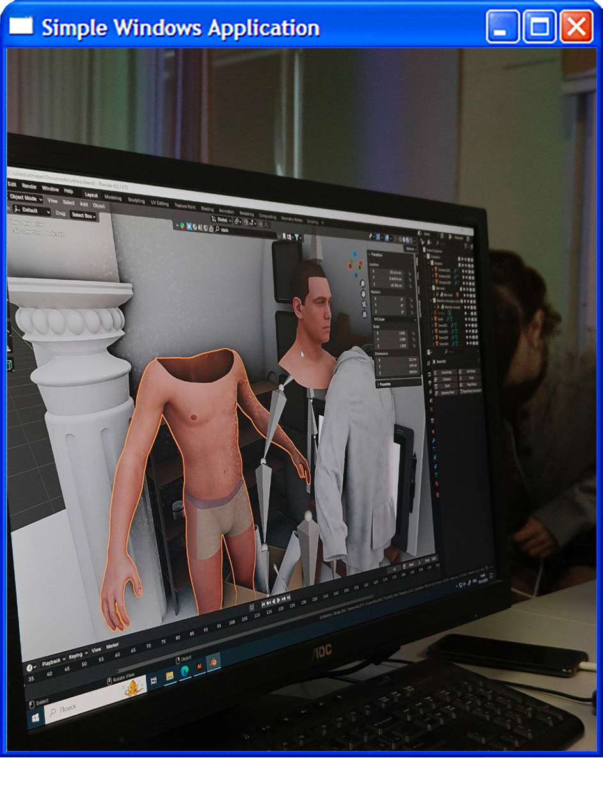Open the pivot point dropdown next to Global

tap(238, 221)
